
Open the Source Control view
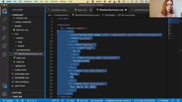coord(4,28)
